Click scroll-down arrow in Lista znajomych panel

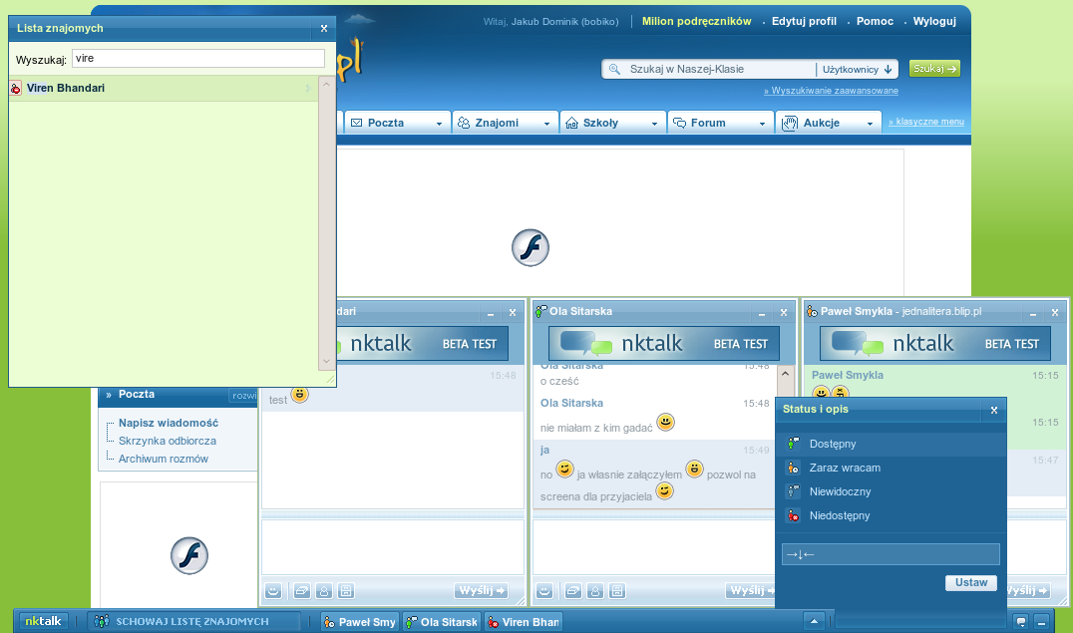click(326, 361)
